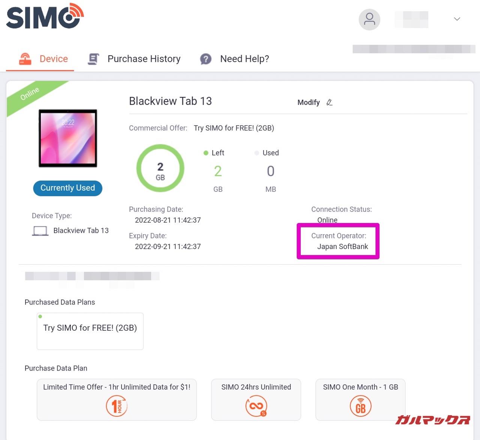Click Modify to rename device

(309, 102)
